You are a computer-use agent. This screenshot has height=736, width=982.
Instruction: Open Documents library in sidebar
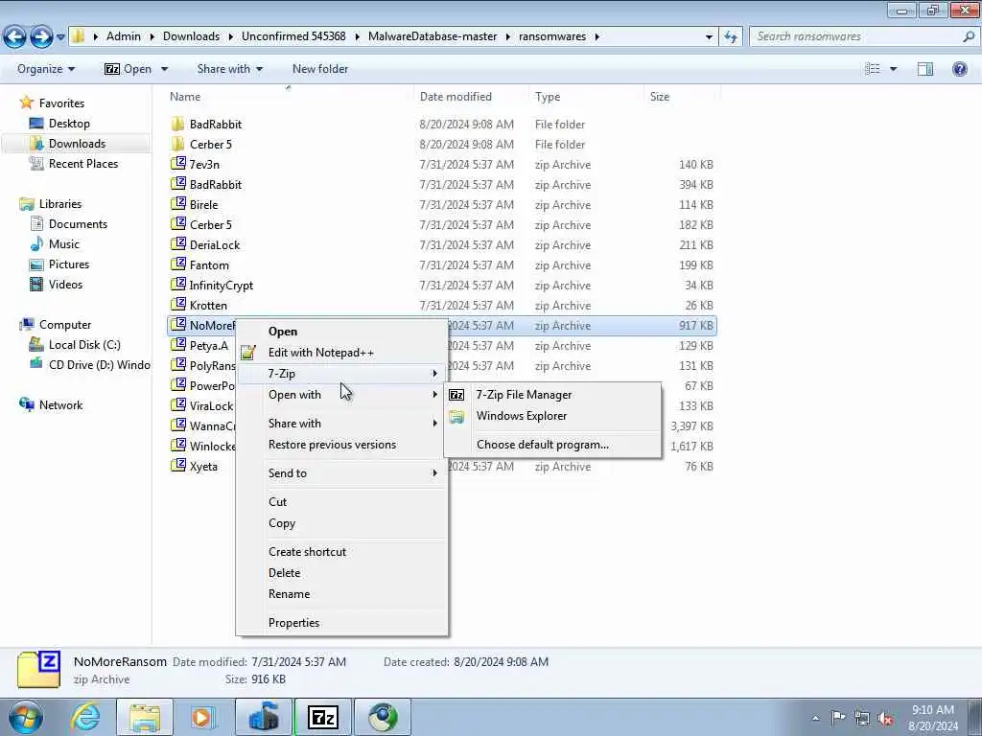[78, 224]
